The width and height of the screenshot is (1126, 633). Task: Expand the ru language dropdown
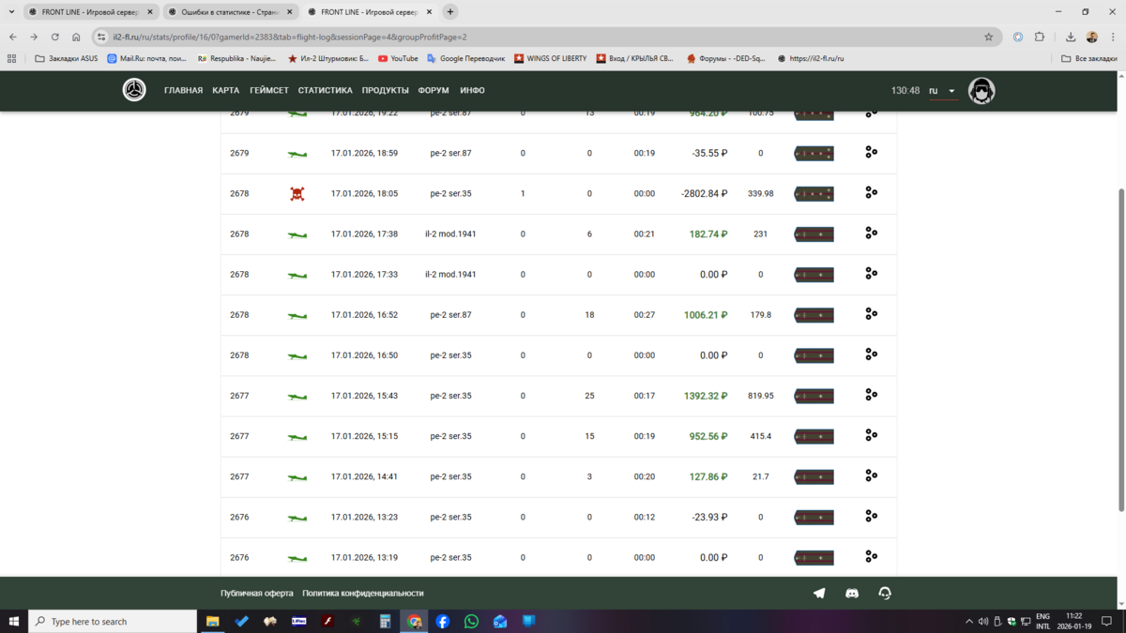[x=942, y=91]
